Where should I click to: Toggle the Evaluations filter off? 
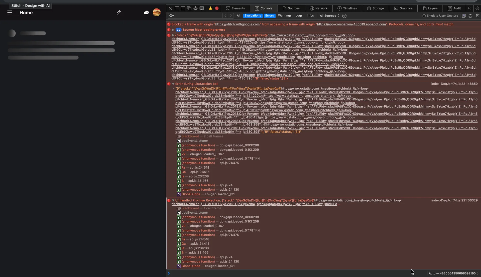click(x=253, y=16)
